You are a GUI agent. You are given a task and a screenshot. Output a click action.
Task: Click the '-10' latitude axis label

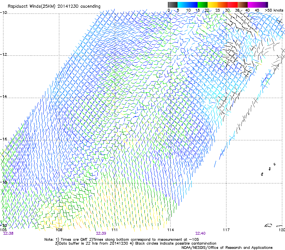[x=3, y=13]
